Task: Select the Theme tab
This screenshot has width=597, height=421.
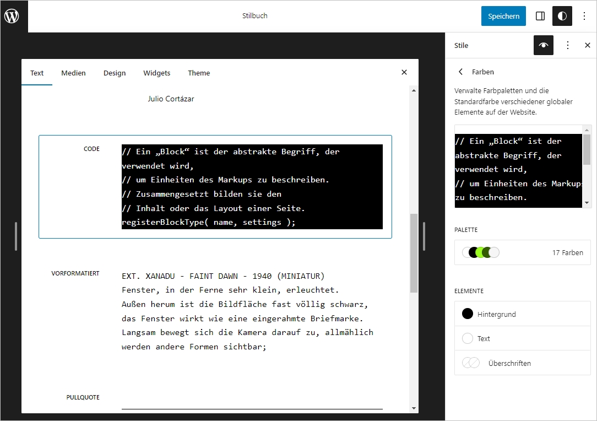Action: pos(199,73)
